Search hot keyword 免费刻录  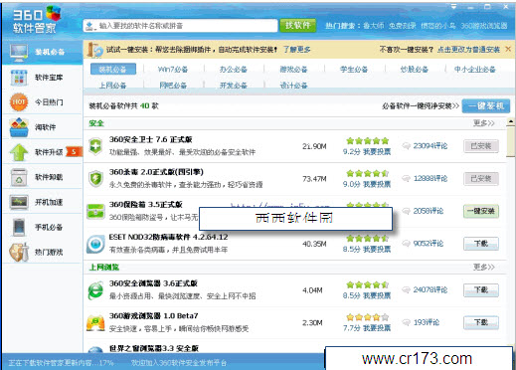point(402,26)
